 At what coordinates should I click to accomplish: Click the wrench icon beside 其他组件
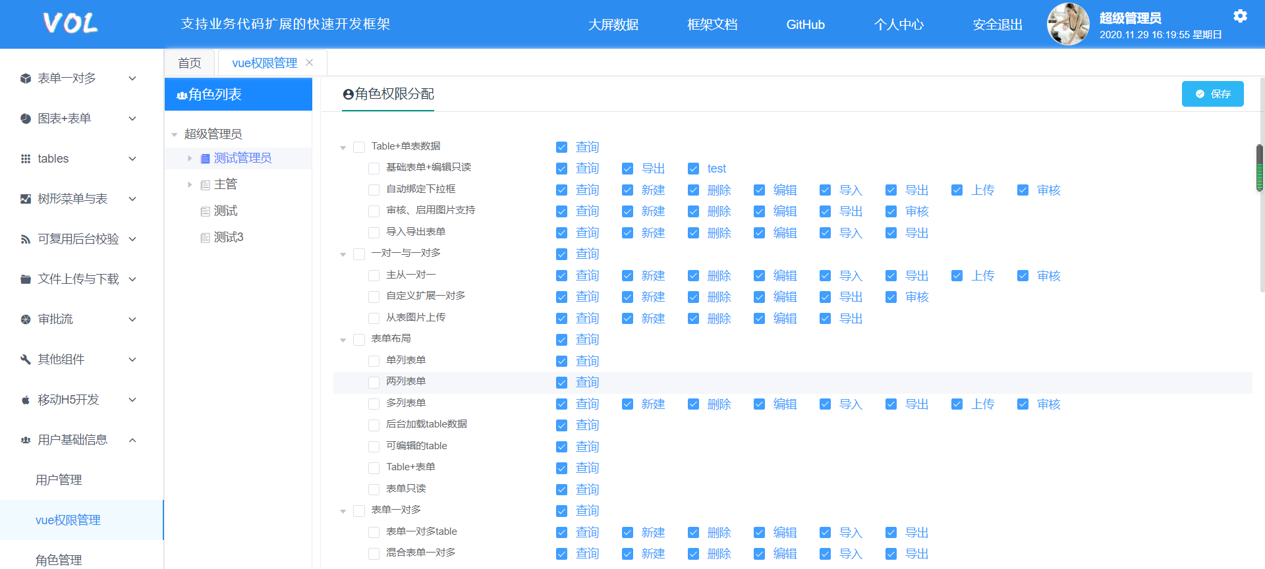(26, 360)
